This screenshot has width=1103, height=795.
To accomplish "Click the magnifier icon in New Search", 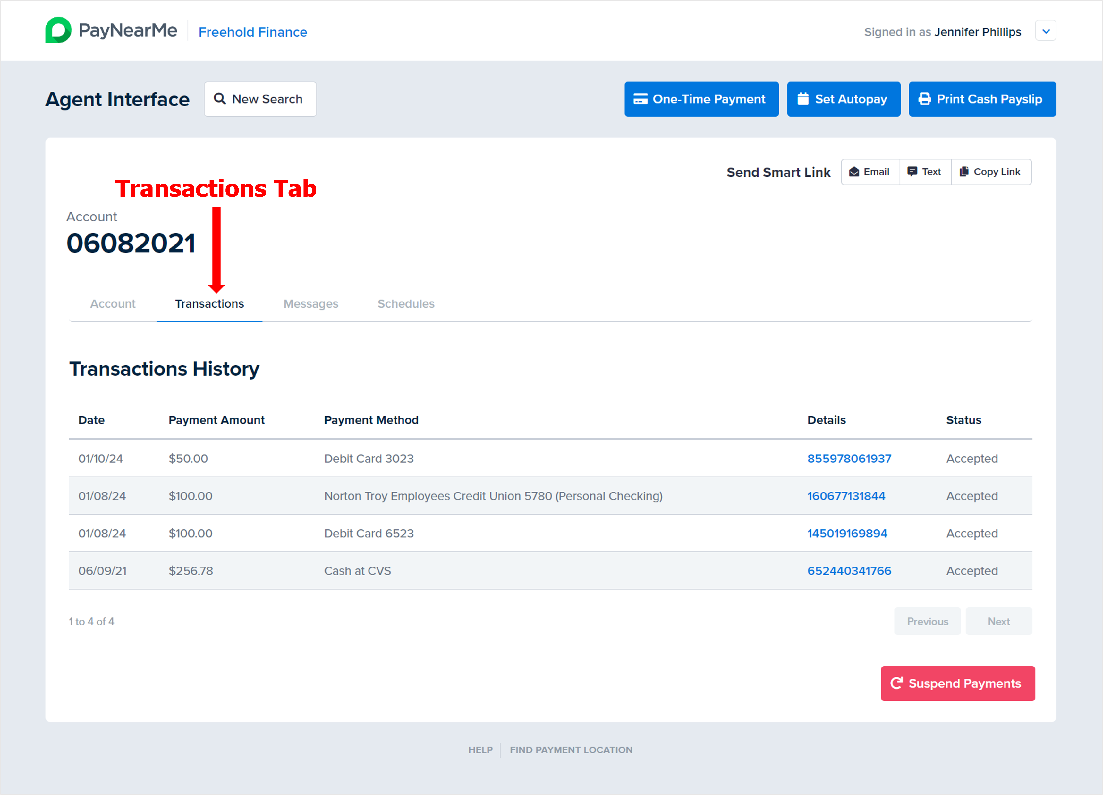I will (x=220, y=99).
